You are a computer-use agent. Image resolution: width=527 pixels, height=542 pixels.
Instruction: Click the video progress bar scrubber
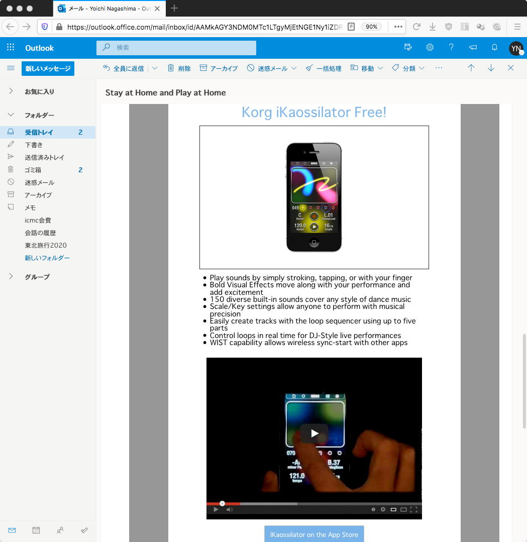click(223, 504)
